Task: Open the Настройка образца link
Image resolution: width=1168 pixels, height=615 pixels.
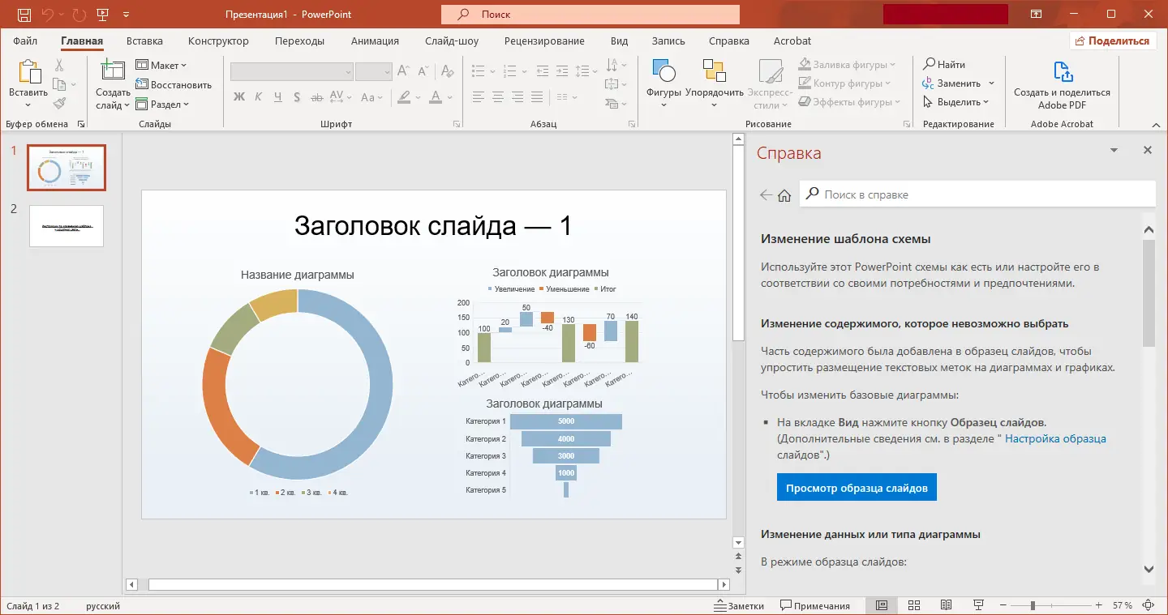Action: (x=1055, y=438)
